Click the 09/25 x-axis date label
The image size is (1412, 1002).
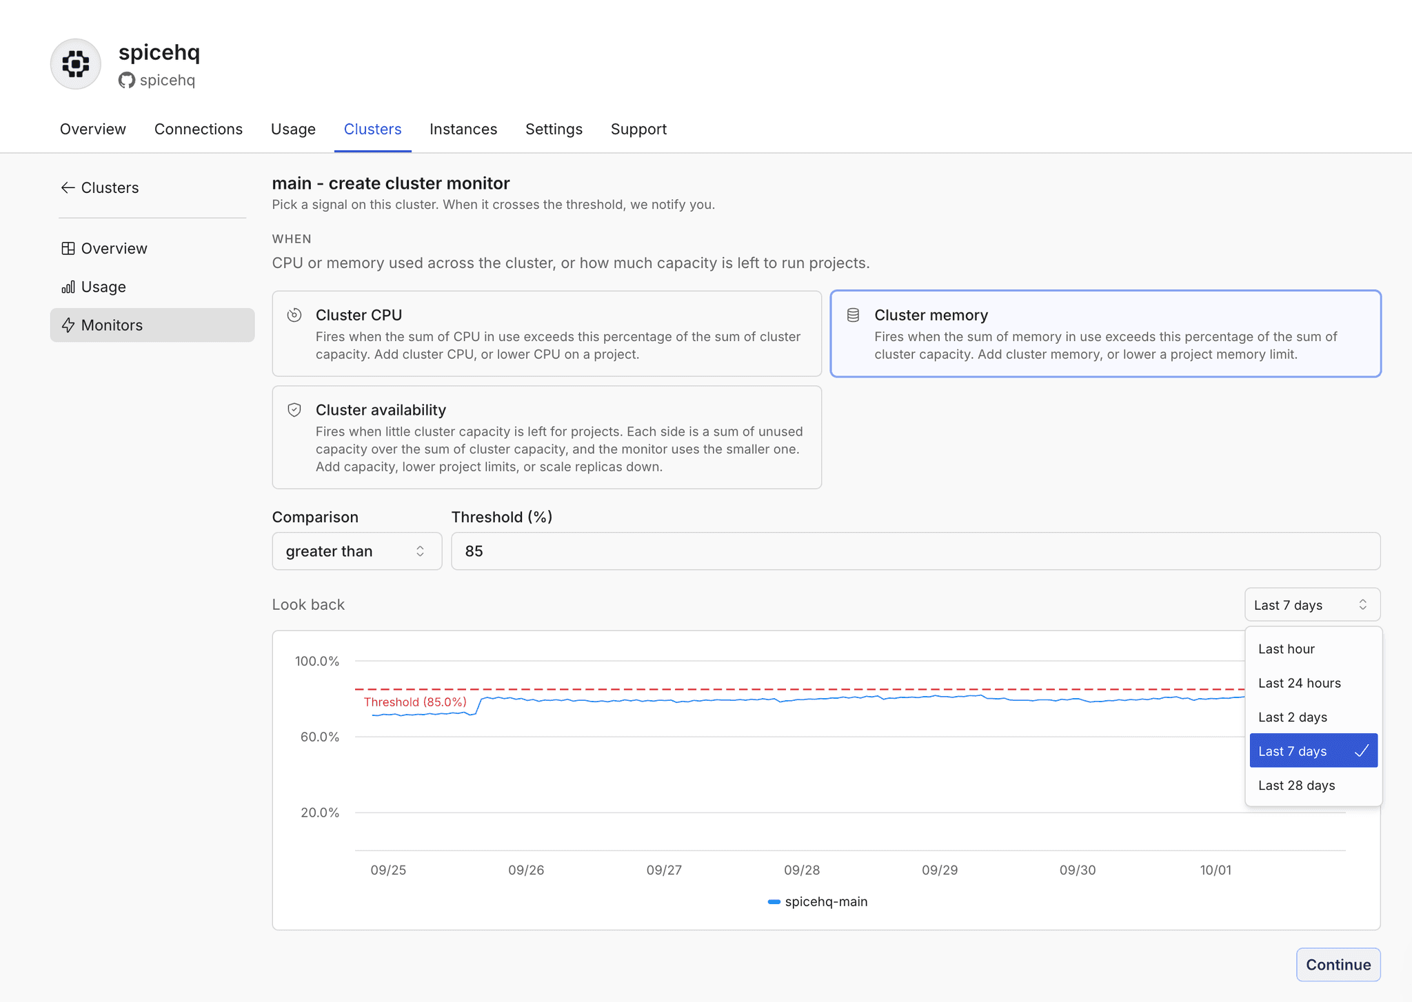pyautogui.click(x=388, y=870)
